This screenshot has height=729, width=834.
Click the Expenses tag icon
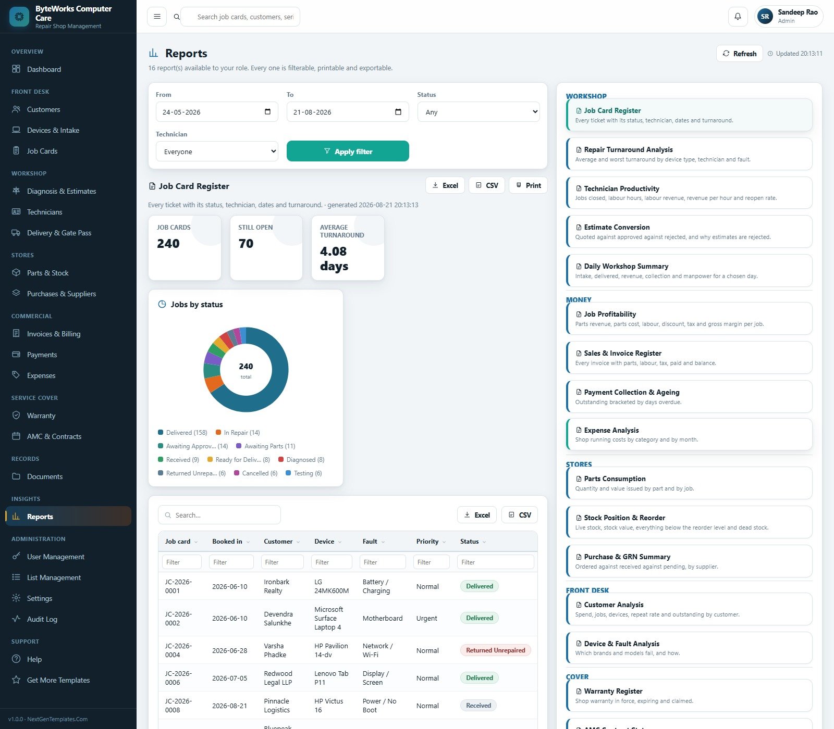click(16, 375)
